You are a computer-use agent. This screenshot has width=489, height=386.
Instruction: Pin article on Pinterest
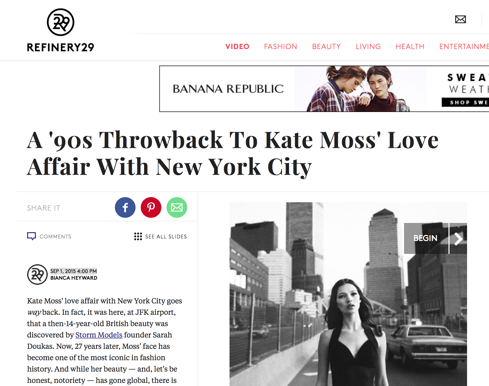pyautogui.click(x=151, y=207)
